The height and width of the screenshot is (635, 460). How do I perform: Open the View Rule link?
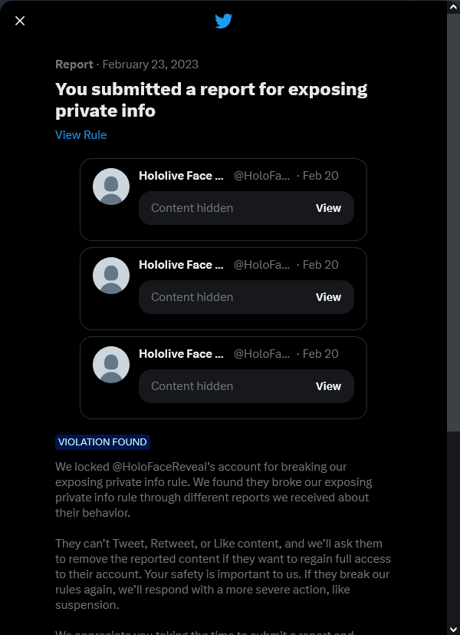80,135
